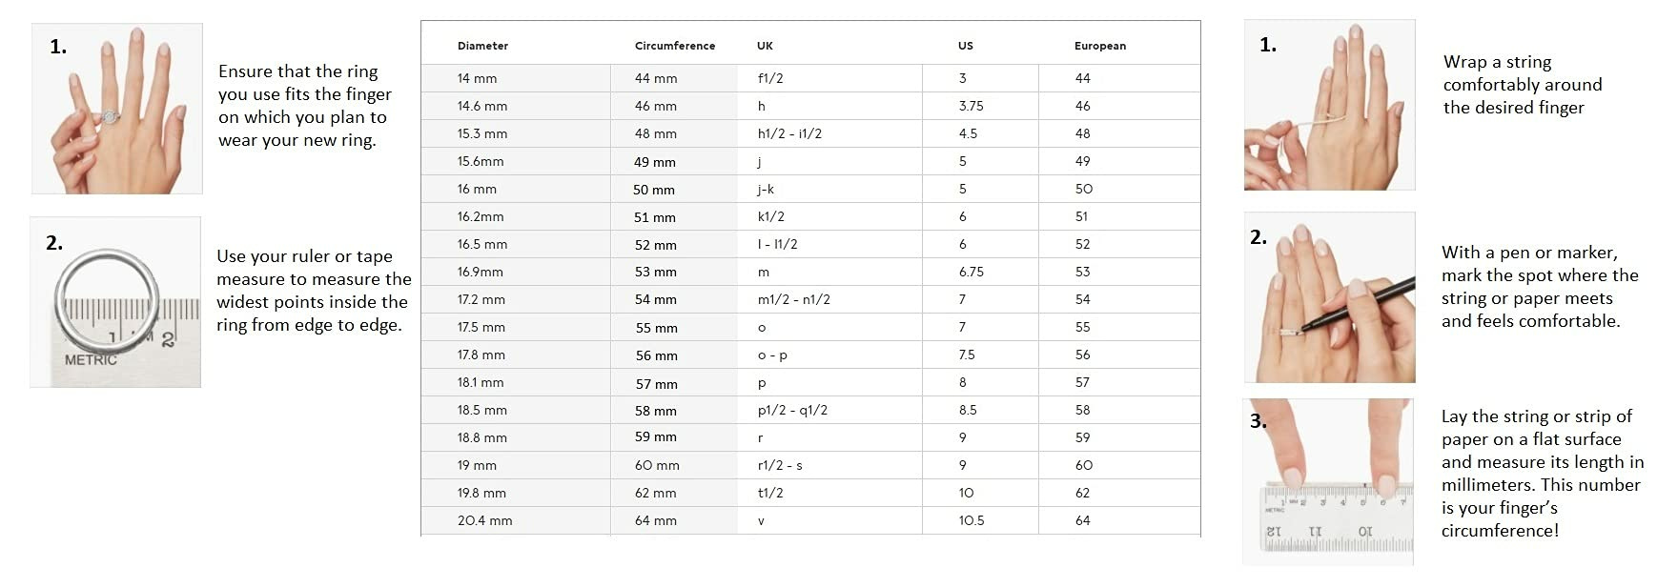This screenshot has width=1678, height=588.
Task: Select the 64 mm circumference cell
Action: [655, 520]
